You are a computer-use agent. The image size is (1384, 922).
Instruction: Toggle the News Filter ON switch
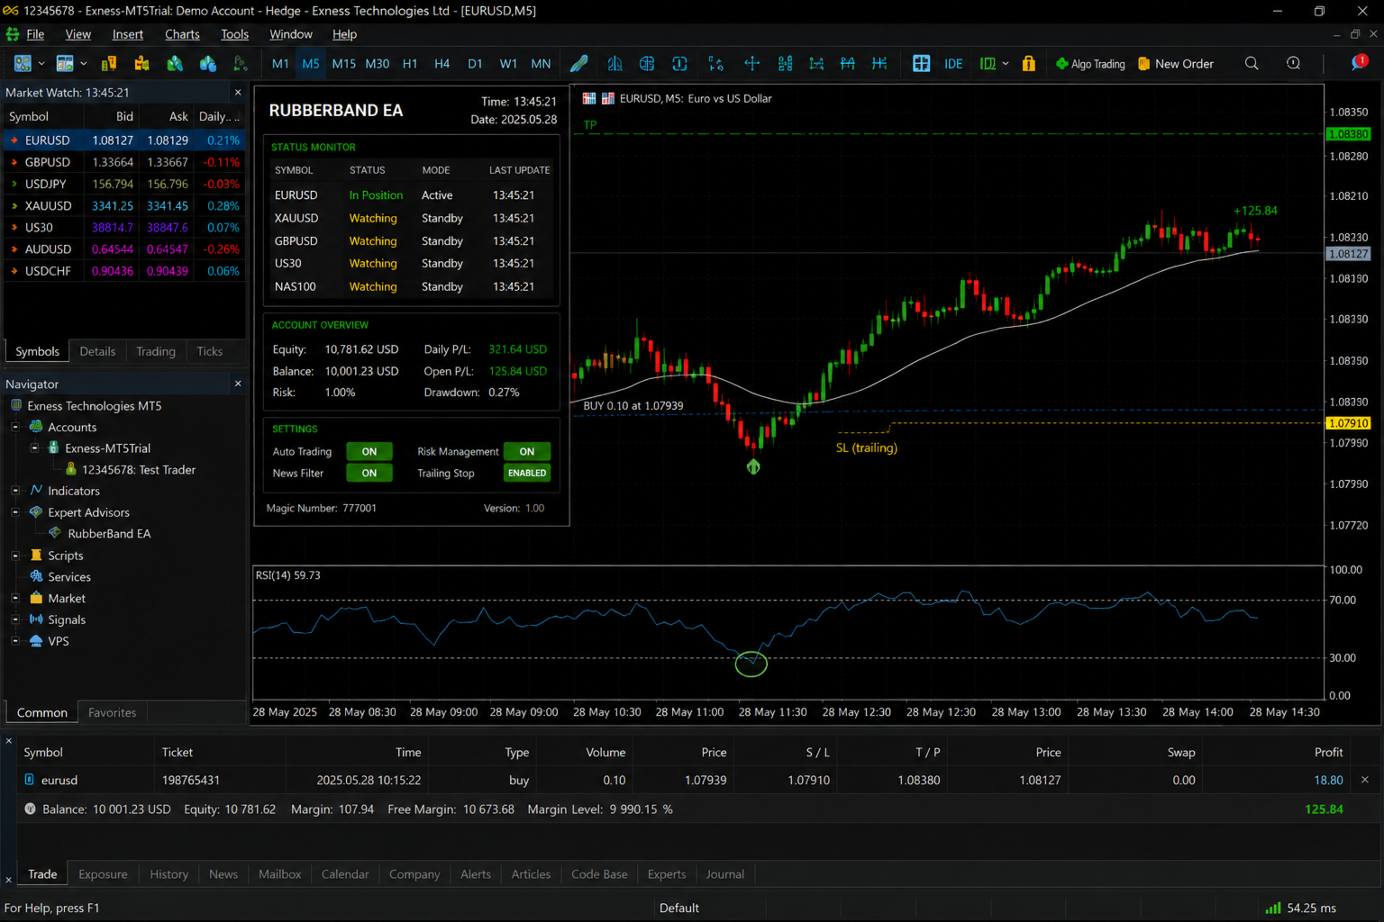369,473
